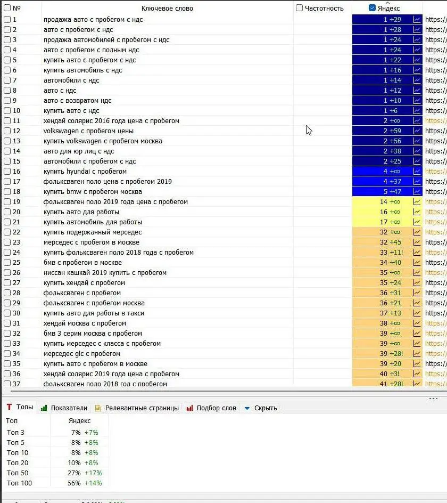View dynamics chart for 'мерседес glc с пробегом'
Viewport: 447px width, 503px height.
[417, 353]
